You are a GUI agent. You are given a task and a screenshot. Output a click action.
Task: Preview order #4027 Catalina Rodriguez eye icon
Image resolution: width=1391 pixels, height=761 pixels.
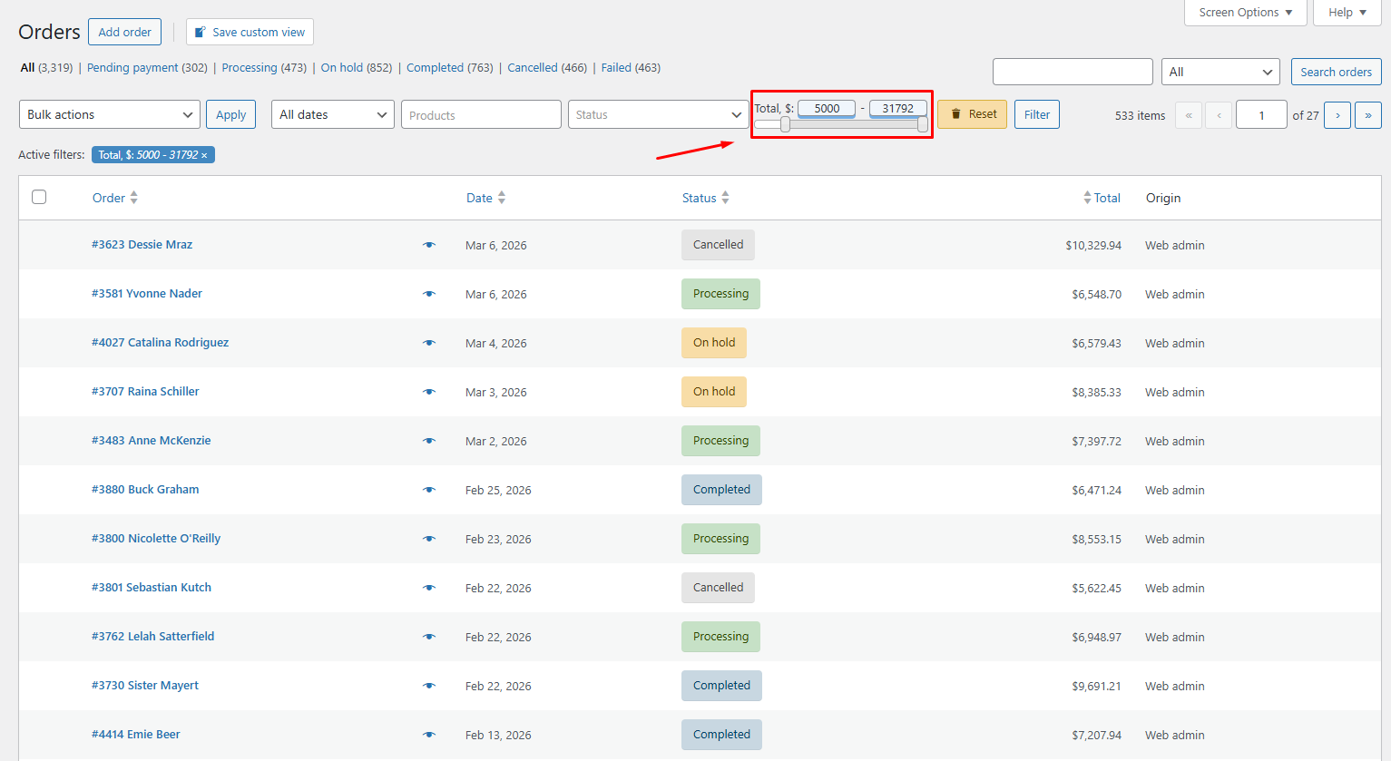tap(429, 343)
